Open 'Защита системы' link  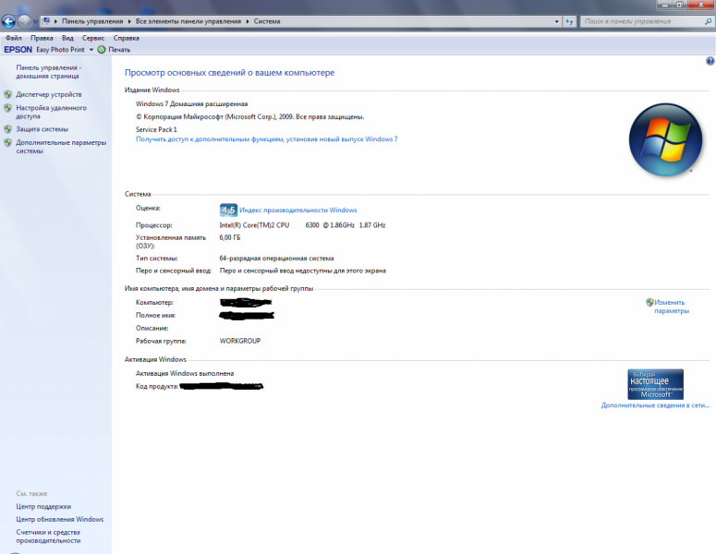tap(42, 129)
